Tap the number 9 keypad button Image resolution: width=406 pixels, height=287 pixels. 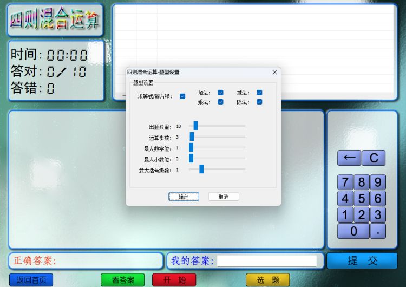point(378,182)
